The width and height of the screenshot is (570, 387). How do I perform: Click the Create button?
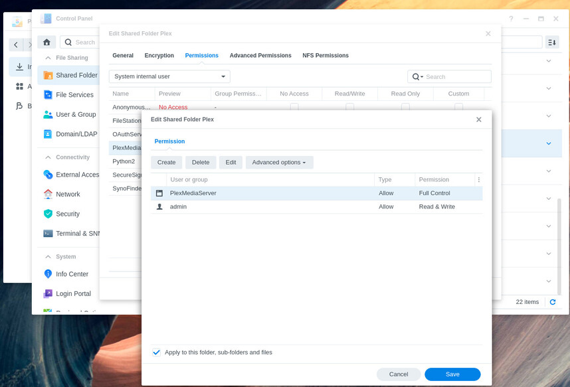coord(167,163)
